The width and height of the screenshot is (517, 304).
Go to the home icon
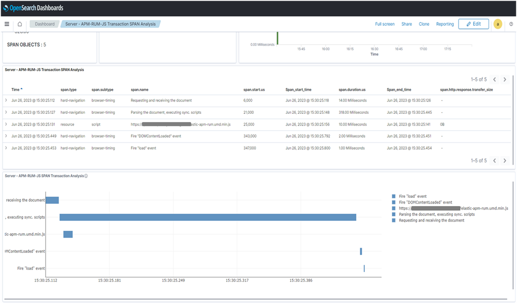(x=20, y=24)
